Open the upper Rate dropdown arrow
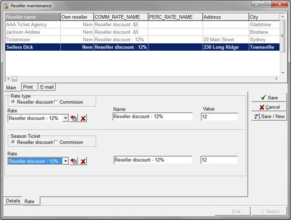The width and height of the screenshot is (291, 220). click(x=66, y=118)
